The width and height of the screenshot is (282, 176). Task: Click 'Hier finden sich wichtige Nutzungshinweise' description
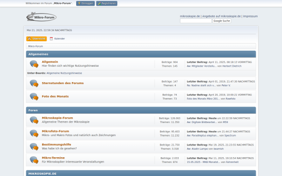[70, 66]
